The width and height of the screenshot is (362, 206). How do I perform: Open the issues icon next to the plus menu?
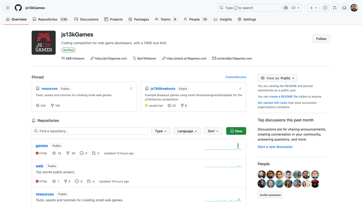click(x=325, y=8)
